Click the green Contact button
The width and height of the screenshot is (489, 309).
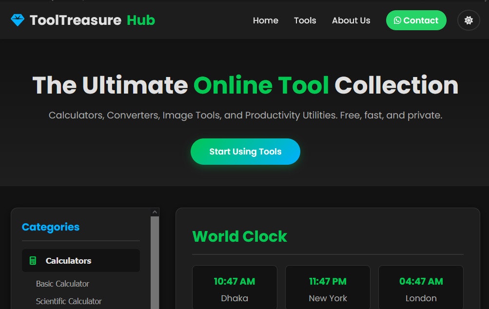pos(416,20)
